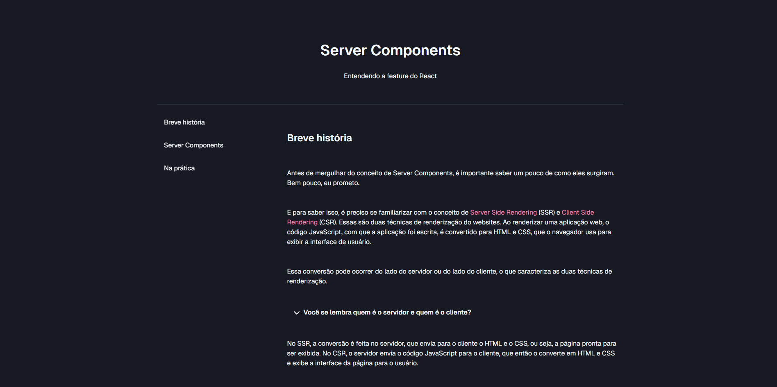Go to Server Components sidebar section
777x387 pixels.
193,145
